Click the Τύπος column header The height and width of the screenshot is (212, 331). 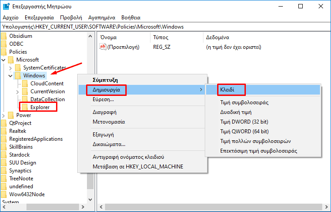177,37
